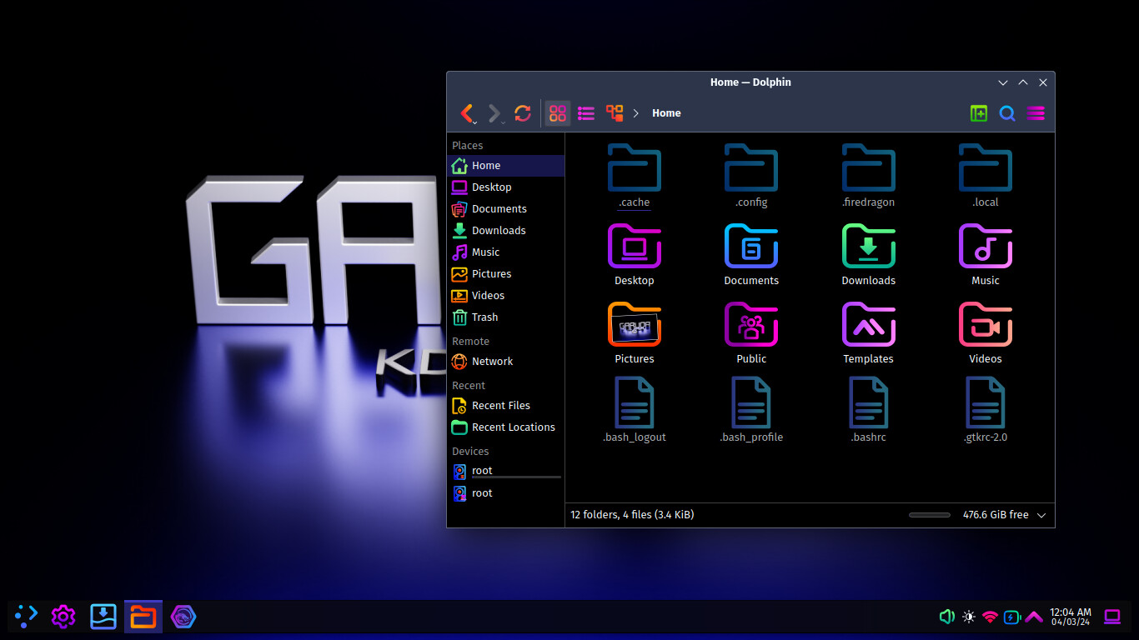Open Recent Locations in sidebar

506,427
